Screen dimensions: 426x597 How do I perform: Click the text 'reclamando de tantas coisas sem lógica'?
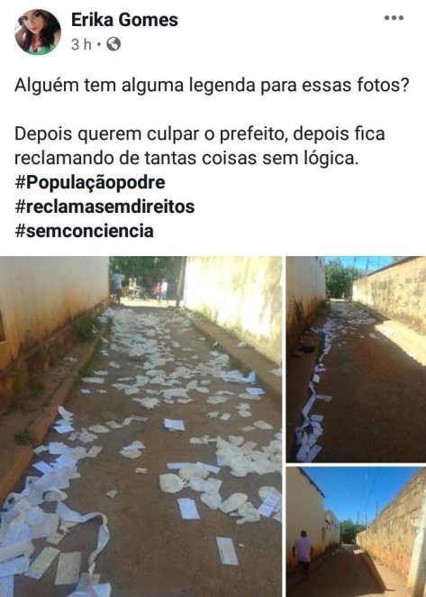point(186,158)
